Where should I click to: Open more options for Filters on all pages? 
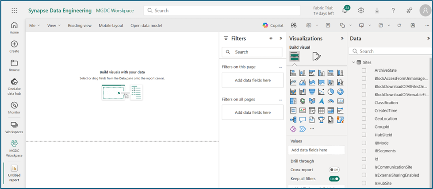[280, 100]
